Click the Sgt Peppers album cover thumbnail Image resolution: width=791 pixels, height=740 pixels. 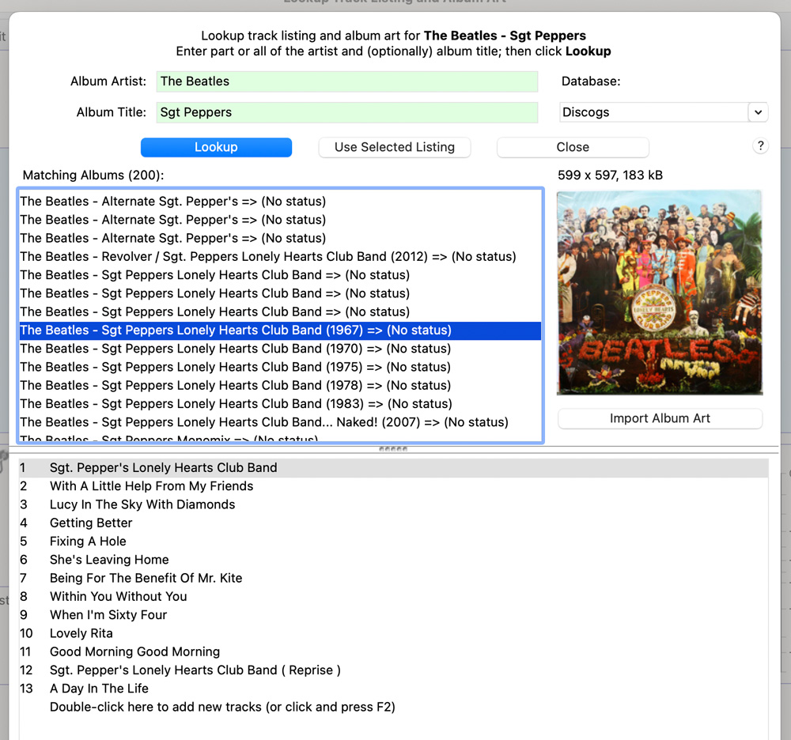click(660, 292)
